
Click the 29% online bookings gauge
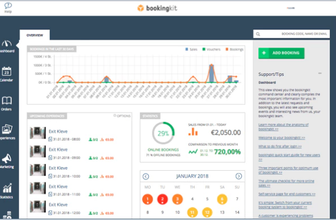tap(163, 133)
